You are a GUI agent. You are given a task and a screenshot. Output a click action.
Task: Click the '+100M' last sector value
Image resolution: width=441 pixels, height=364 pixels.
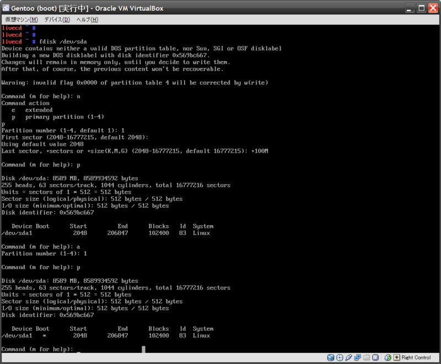[260, 151]
